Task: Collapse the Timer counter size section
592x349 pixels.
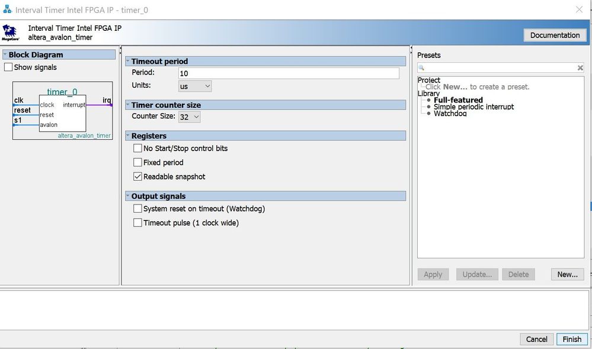Action: [127, 105]
